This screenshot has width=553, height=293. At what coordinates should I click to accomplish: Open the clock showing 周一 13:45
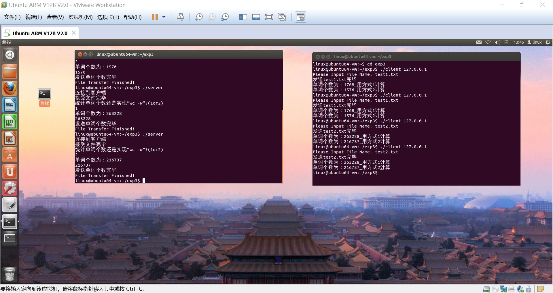coord(514,42)
